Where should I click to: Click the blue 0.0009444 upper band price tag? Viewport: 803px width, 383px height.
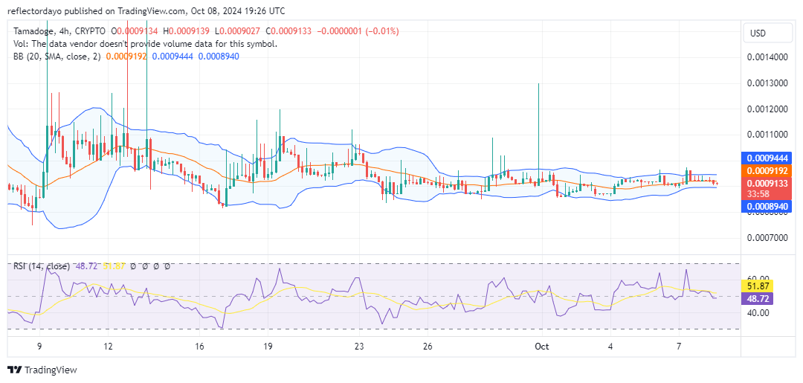767,158
